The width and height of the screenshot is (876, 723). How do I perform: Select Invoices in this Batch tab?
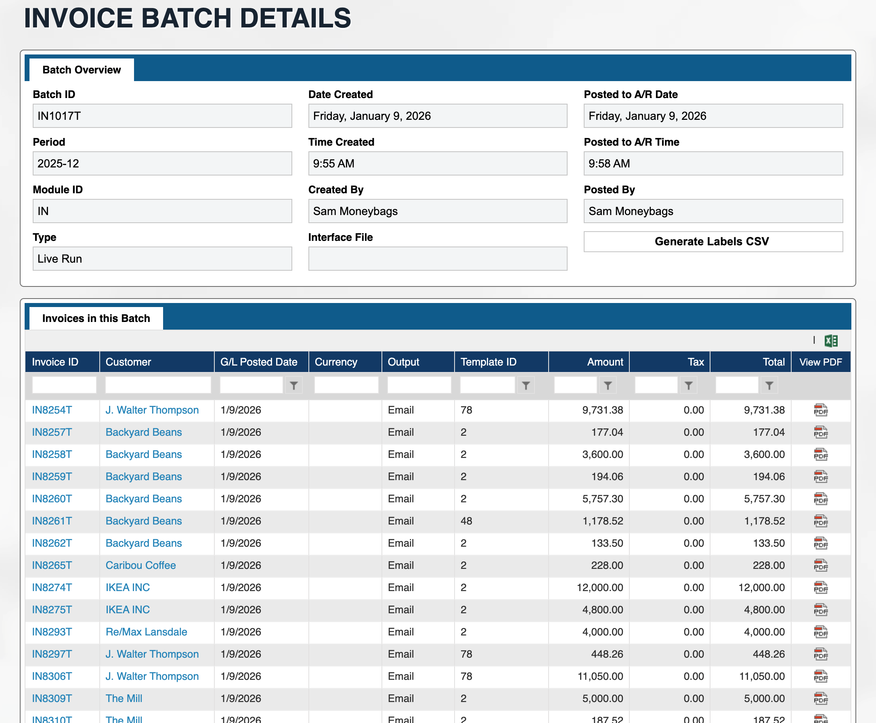pyautogui.click(x=96, y=318)
